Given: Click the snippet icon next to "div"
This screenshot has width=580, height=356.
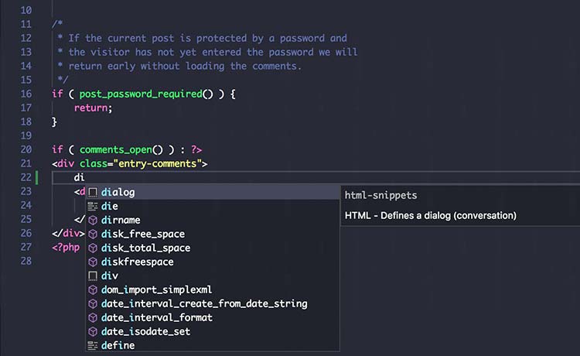Looking at the screenshot, I should click(93, 276).
